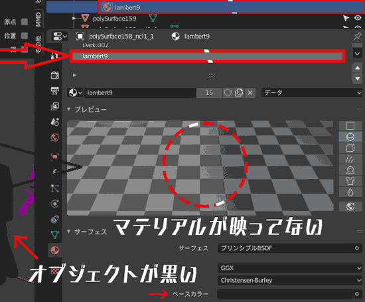Screen dimensions: 365x302
Task: Open Object Constraints properties tab
Action: (x=55, y=220)
